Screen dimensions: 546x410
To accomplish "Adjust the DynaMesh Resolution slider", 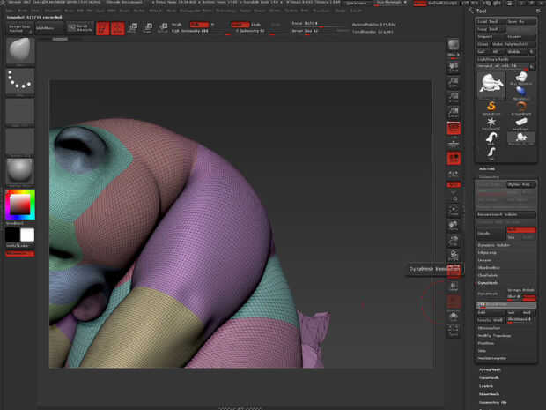I will point(506,305).
